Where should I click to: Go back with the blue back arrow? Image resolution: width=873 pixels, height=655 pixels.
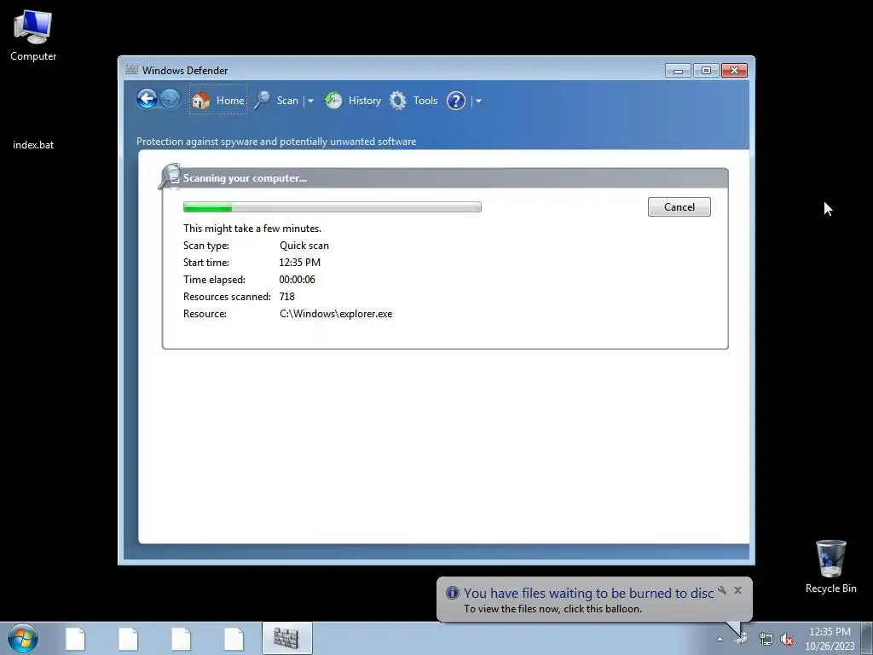[x=147, y=100]
